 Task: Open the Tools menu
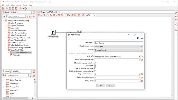[25, 5]
